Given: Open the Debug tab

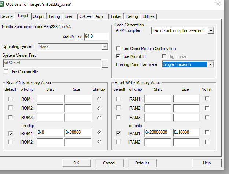Looking at the screenshot, I should [132, 16].
